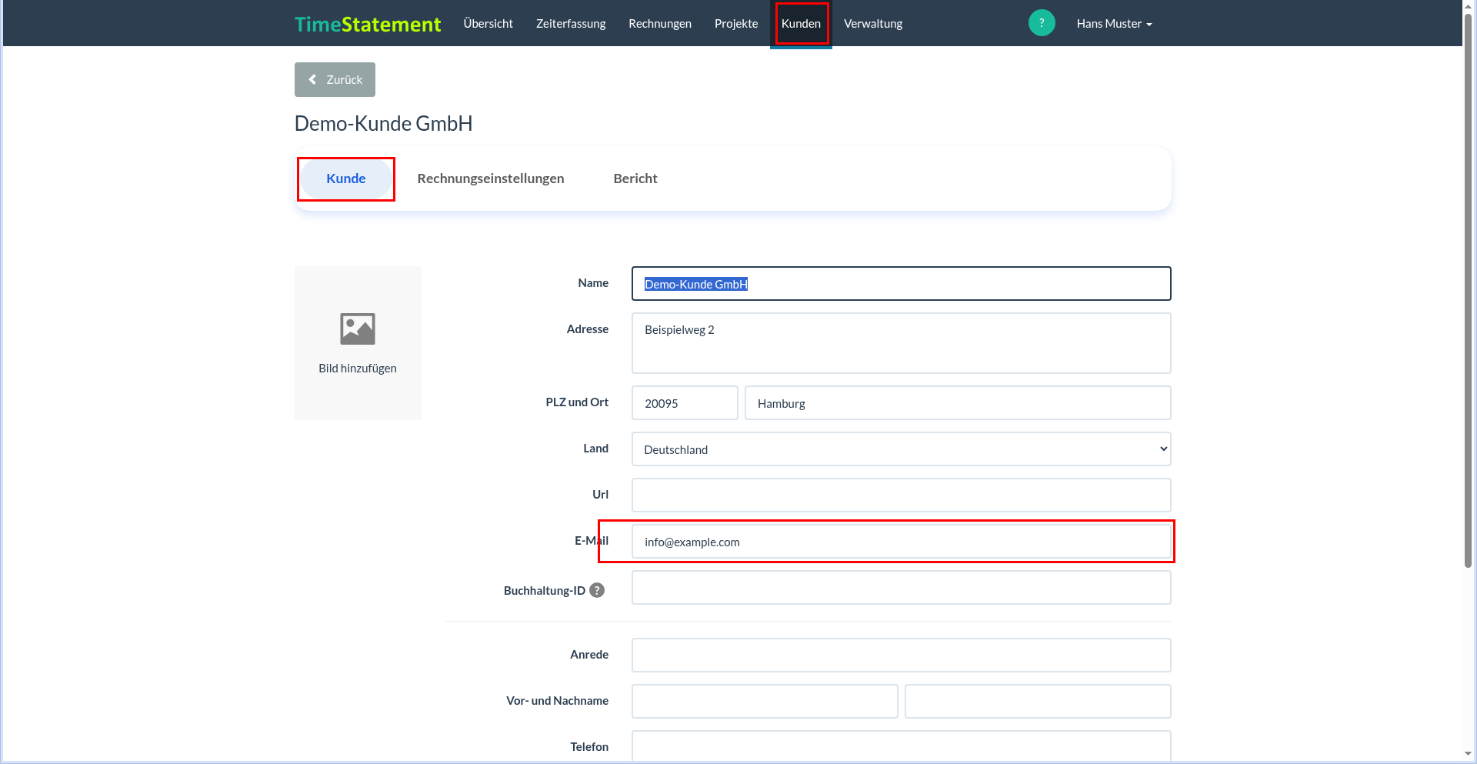The height and width of the screenshot is (764, 1477).
Task: Click the Demo-Kunde GmbH page heading
Action: [x=383, y=124]
